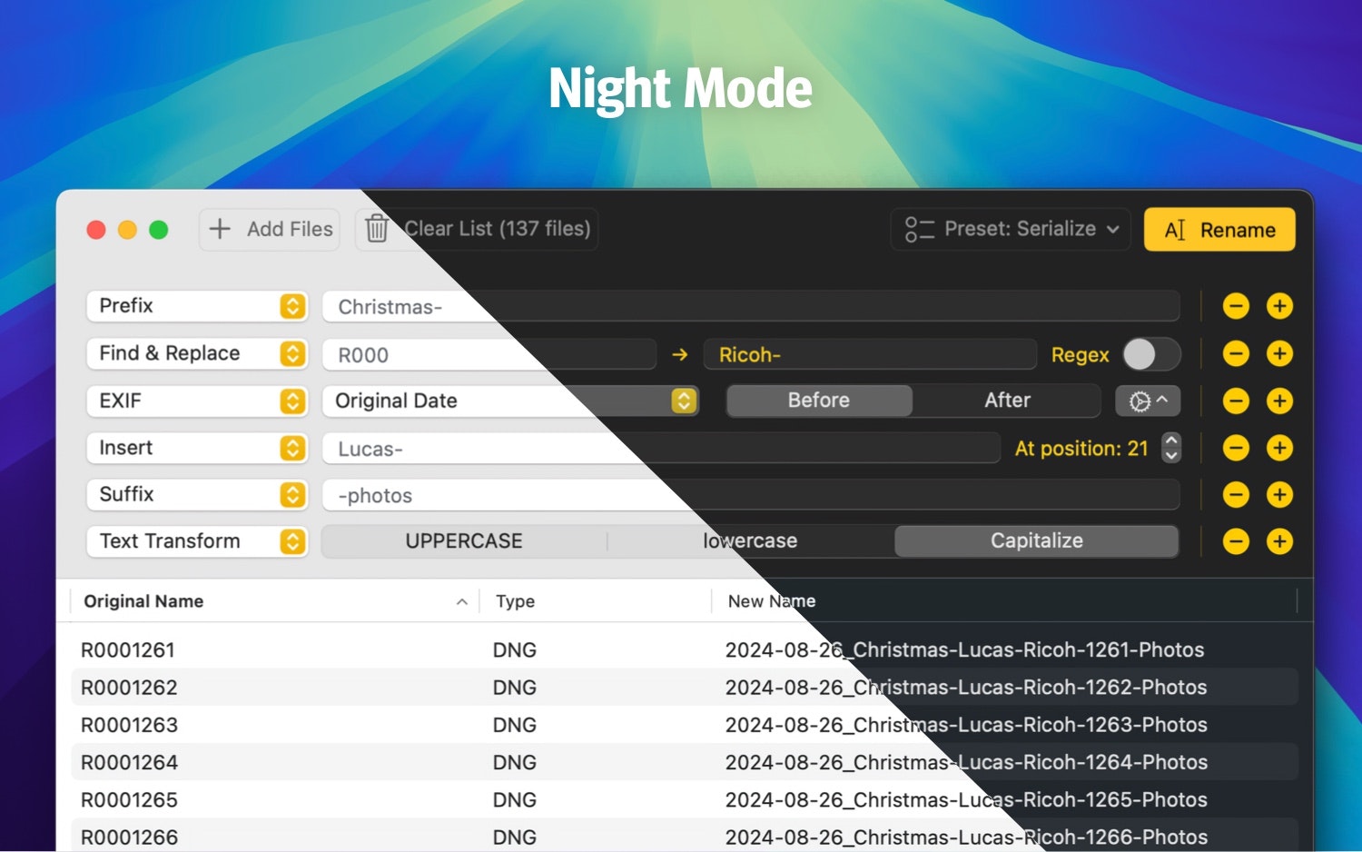Screen dimensions: 1362x852
Task: Select the R0001262 file row
Action: 685,688
